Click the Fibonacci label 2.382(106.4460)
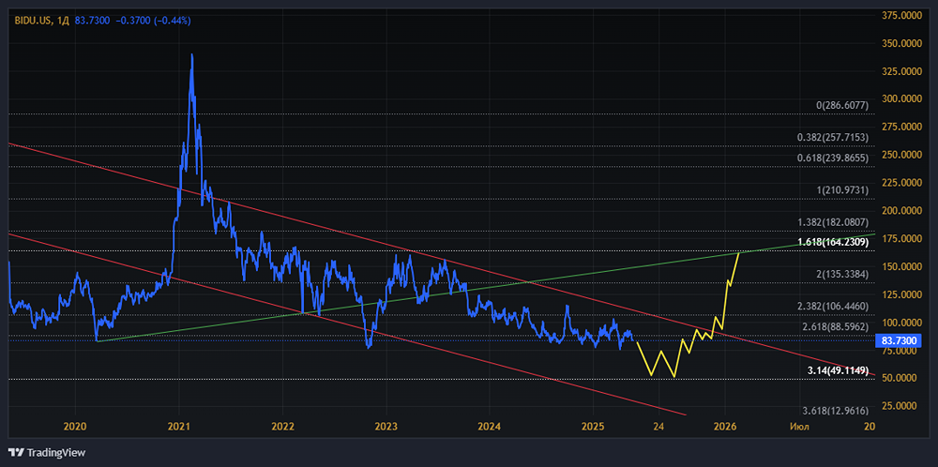Image resolution: width=938 pixels, height=467 pixels. tap(833, 306)
